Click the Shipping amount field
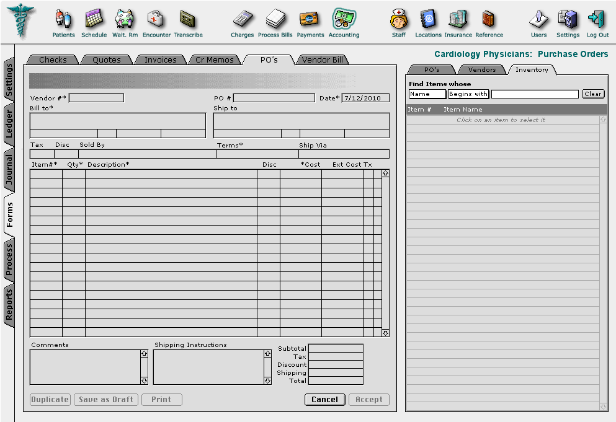Image resolution: width=616 pixels, height=422 pixels. 336,372
